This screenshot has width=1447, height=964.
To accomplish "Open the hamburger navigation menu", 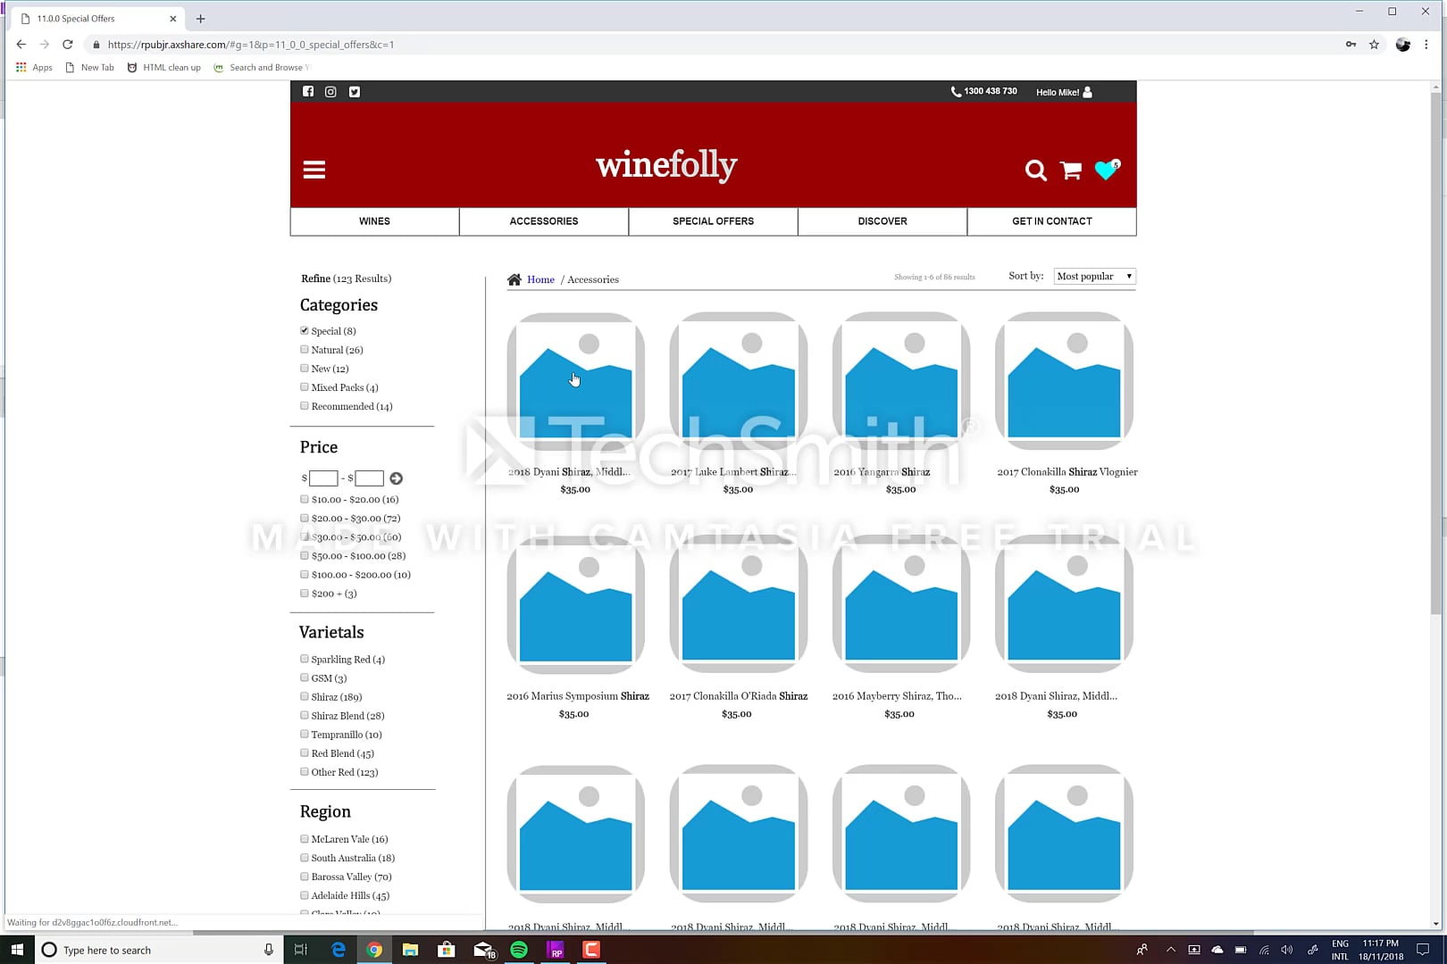I will click(x=314, y=170).
